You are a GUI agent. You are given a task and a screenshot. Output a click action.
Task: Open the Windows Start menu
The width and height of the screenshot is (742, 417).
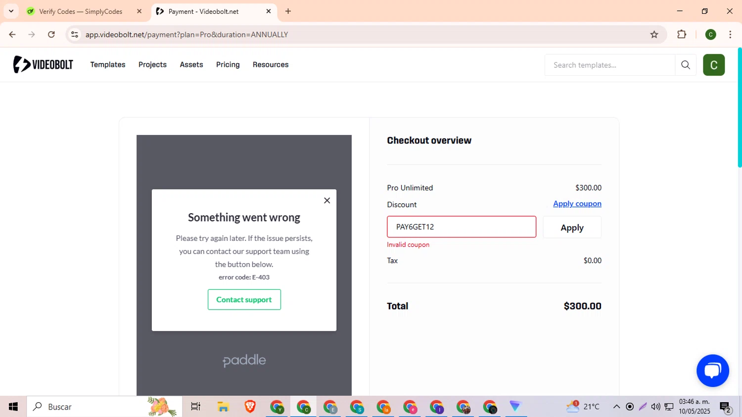coord(13,407)
